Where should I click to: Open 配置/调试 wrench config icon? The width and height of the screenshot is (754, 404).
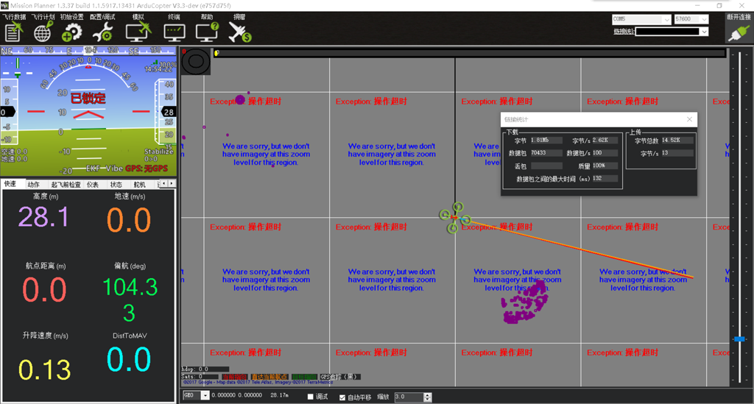102,31
